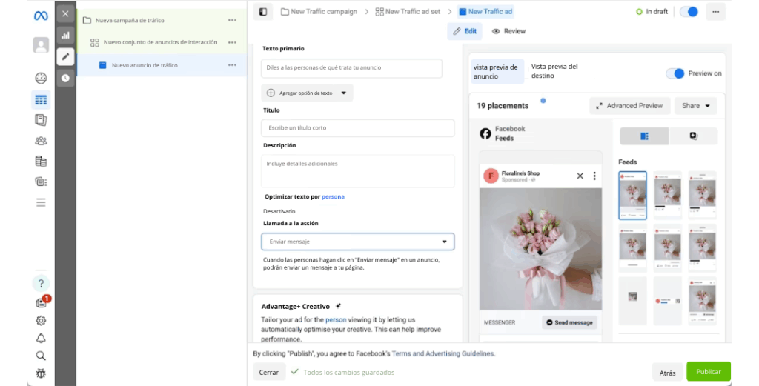Image resolution: width=759 pixels, height=386 pixels.
Task: Open the help question mark icon
Action: 41,284
